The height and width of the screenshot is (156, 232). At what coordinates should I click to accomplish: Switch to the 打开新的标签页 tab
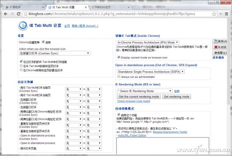pos(110,7)
